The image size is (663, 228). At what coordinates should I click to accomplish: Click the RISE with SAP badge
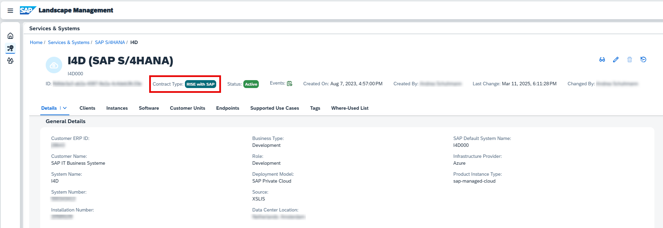coord(200,84)
